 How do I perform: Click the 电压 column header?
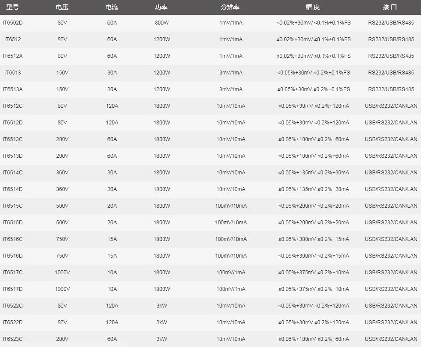click(62, 7)
